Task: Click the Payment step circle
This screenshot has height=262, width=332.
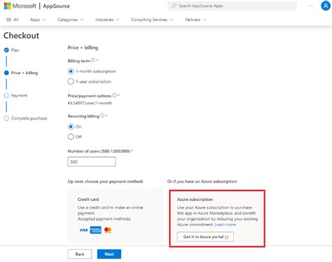Action: [6, 95]
